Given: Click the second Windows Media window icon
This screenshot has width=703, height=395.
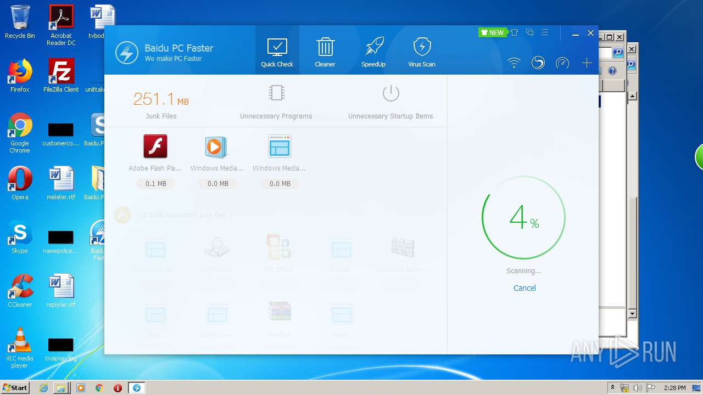Looking at the screenshot, I should 280,147.
